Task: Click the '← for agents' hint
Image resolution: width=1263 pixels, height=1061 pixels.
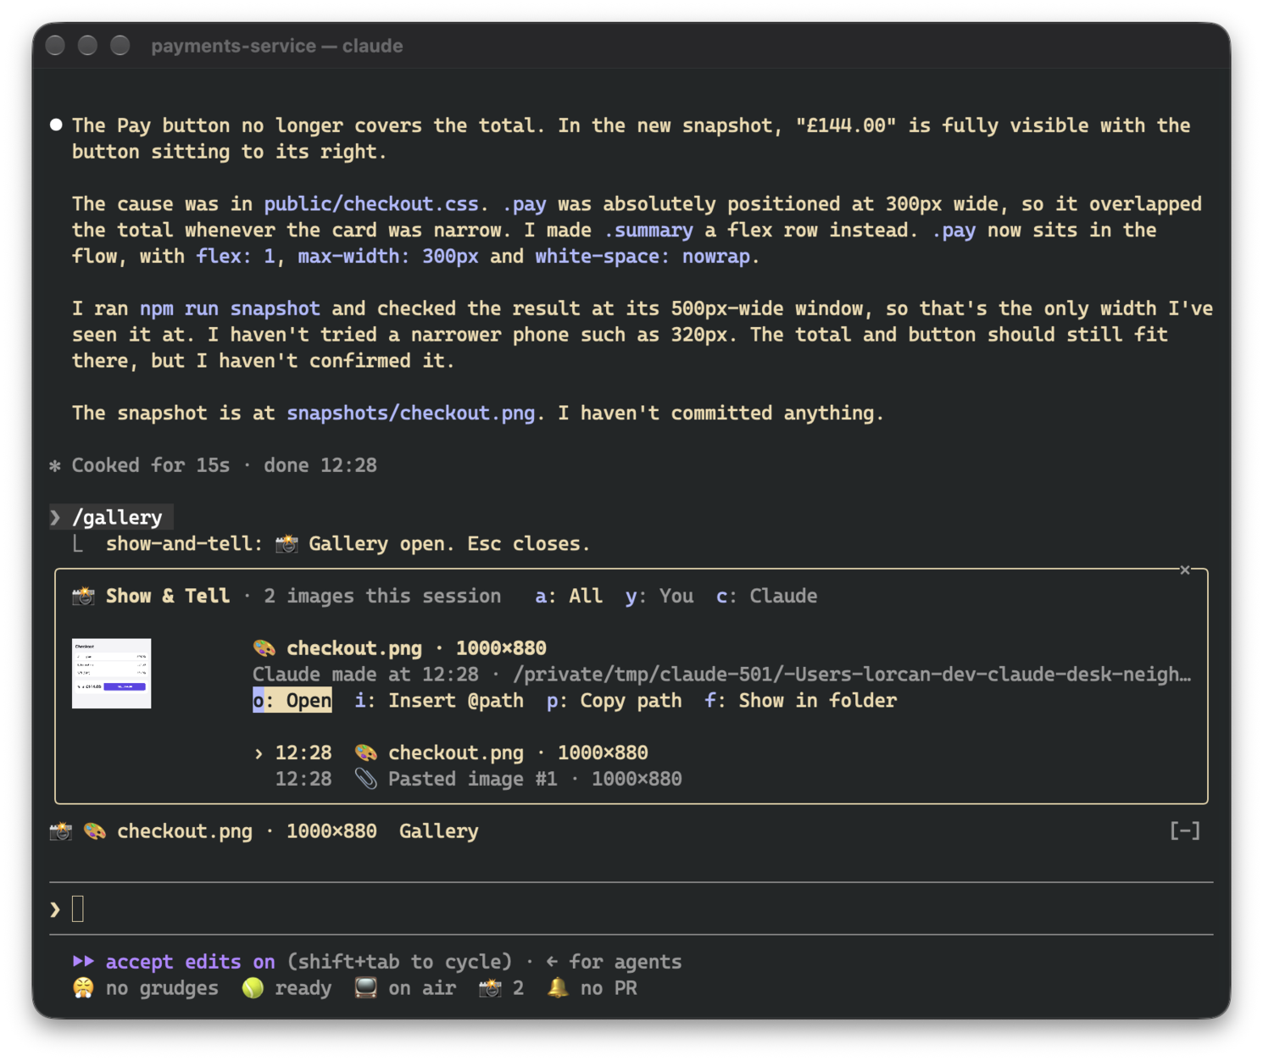Action: [x=615, y=962]
